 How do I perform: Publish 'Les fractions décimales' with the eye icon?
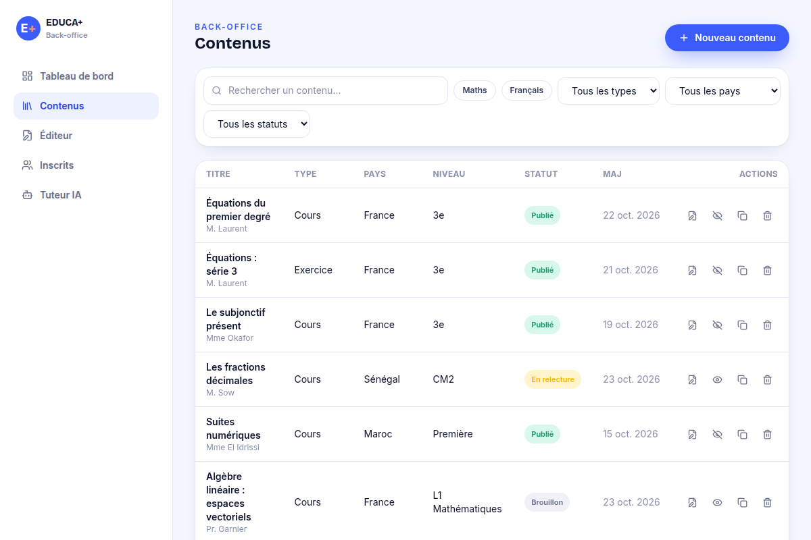click(x=718, y=379)
